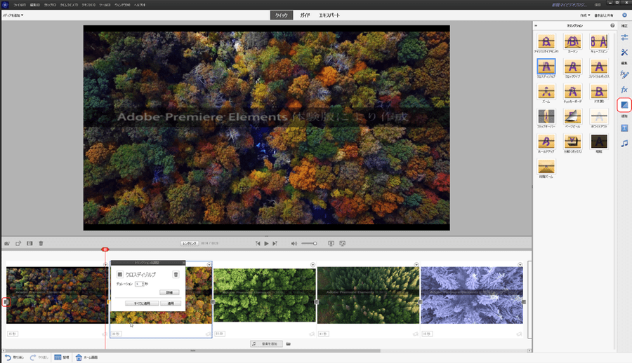This screenshot has height=363, width=632.
Task: Open the light green clip's dropdown arrow
Action: pos(312,264)
